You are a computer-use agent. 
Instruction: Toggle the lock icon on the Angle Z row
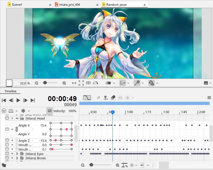[x=17, y=141]
